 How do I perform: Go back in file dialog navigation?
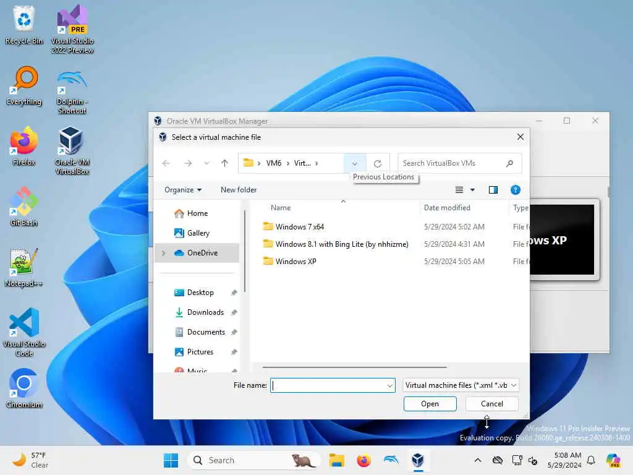166,163
